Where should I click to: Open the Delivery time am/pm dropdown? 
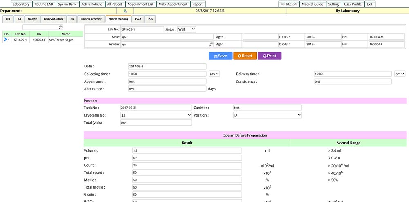(x=400, y=74)
